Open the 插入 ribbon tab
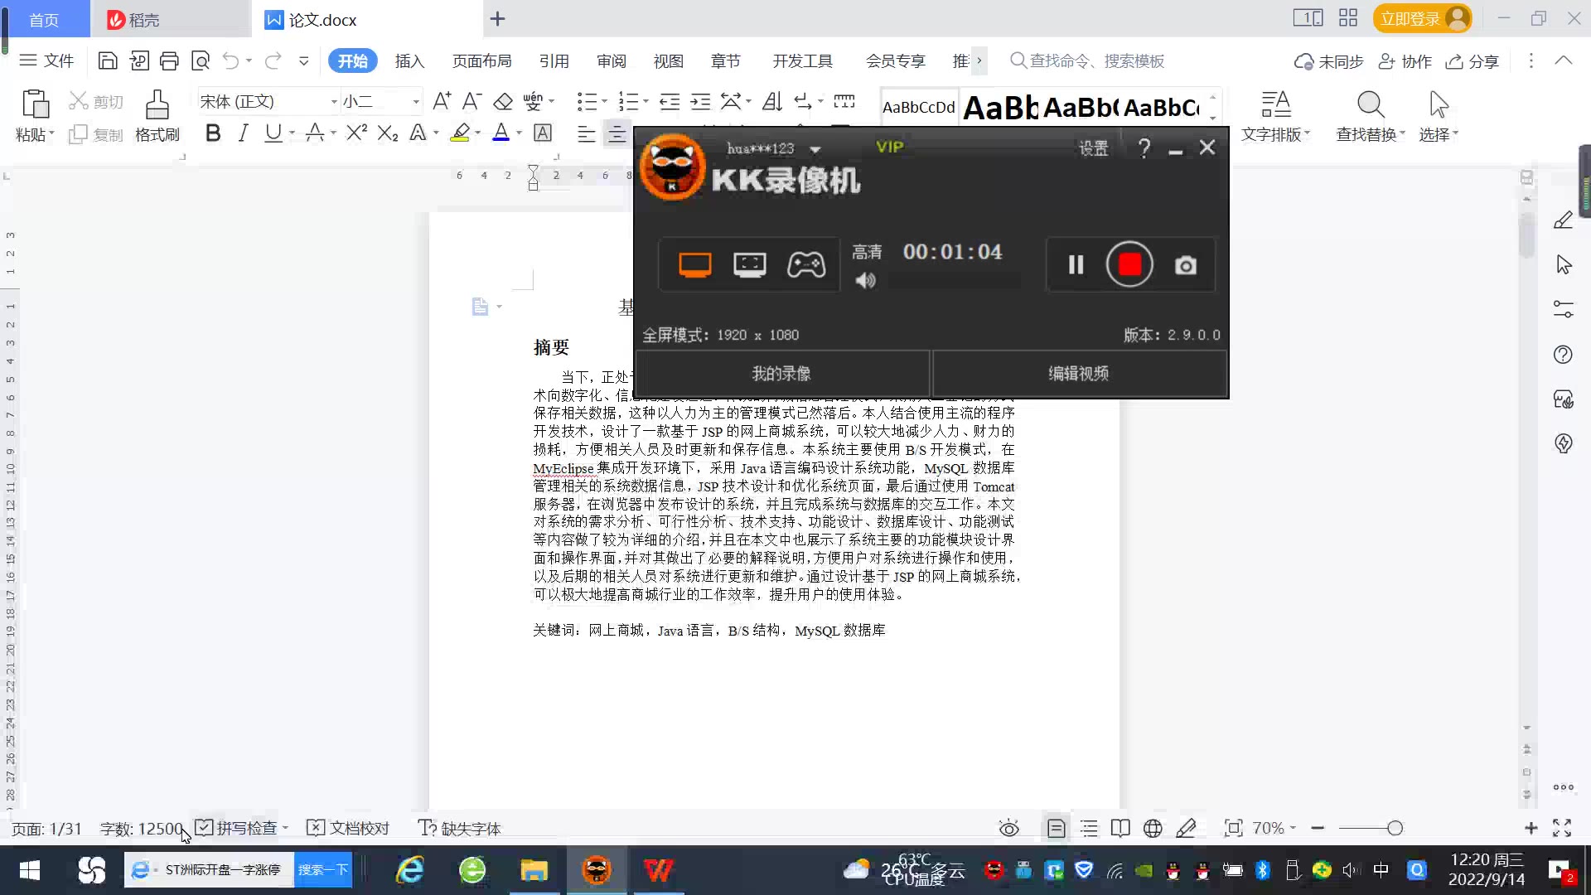1591x895 pixels. click(x=409, y=61)
